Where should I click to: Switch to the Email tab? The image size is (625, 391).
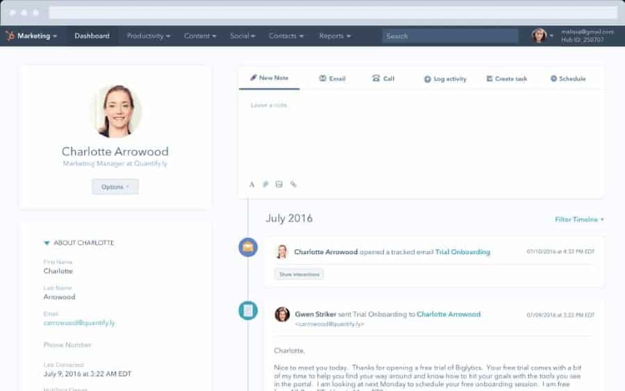[333, 78]
